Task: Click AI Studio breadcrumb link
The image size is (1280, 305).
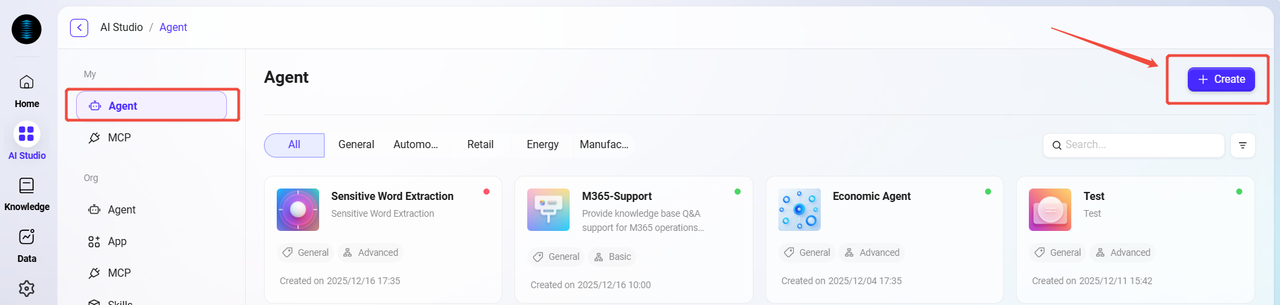Action: [121, 28]
